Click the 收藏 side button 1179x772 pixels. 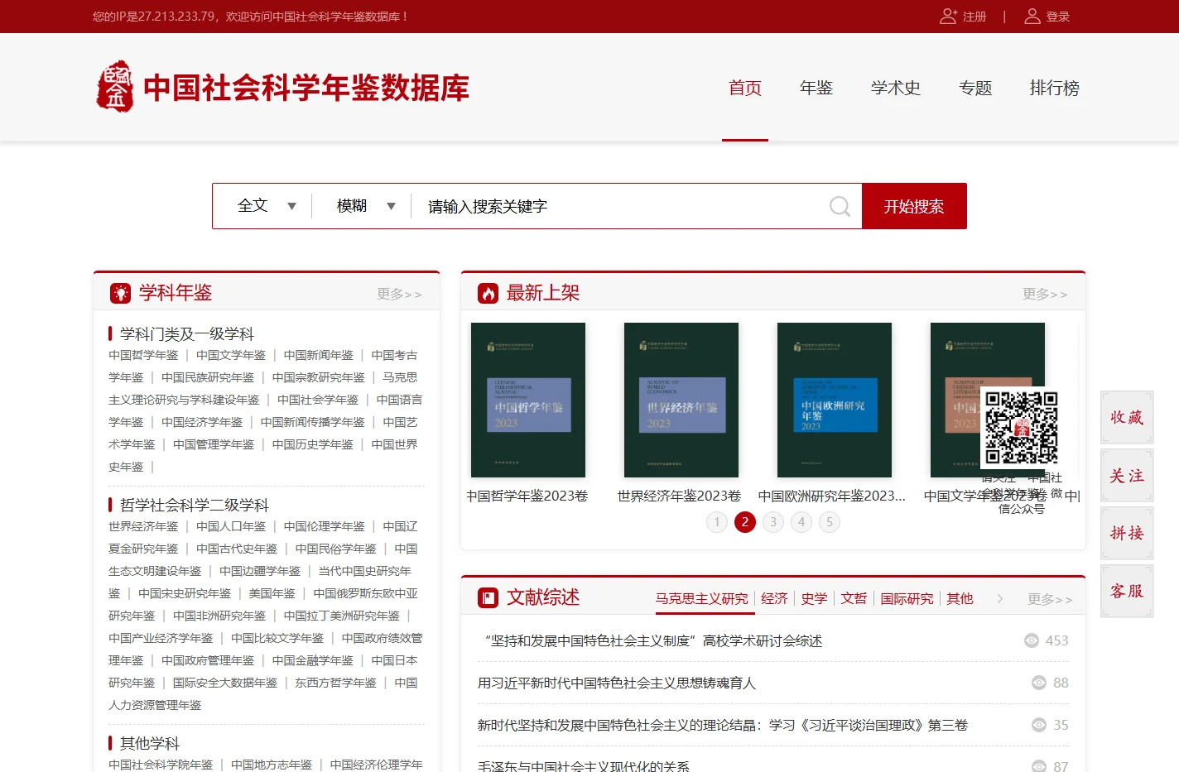1127,418
